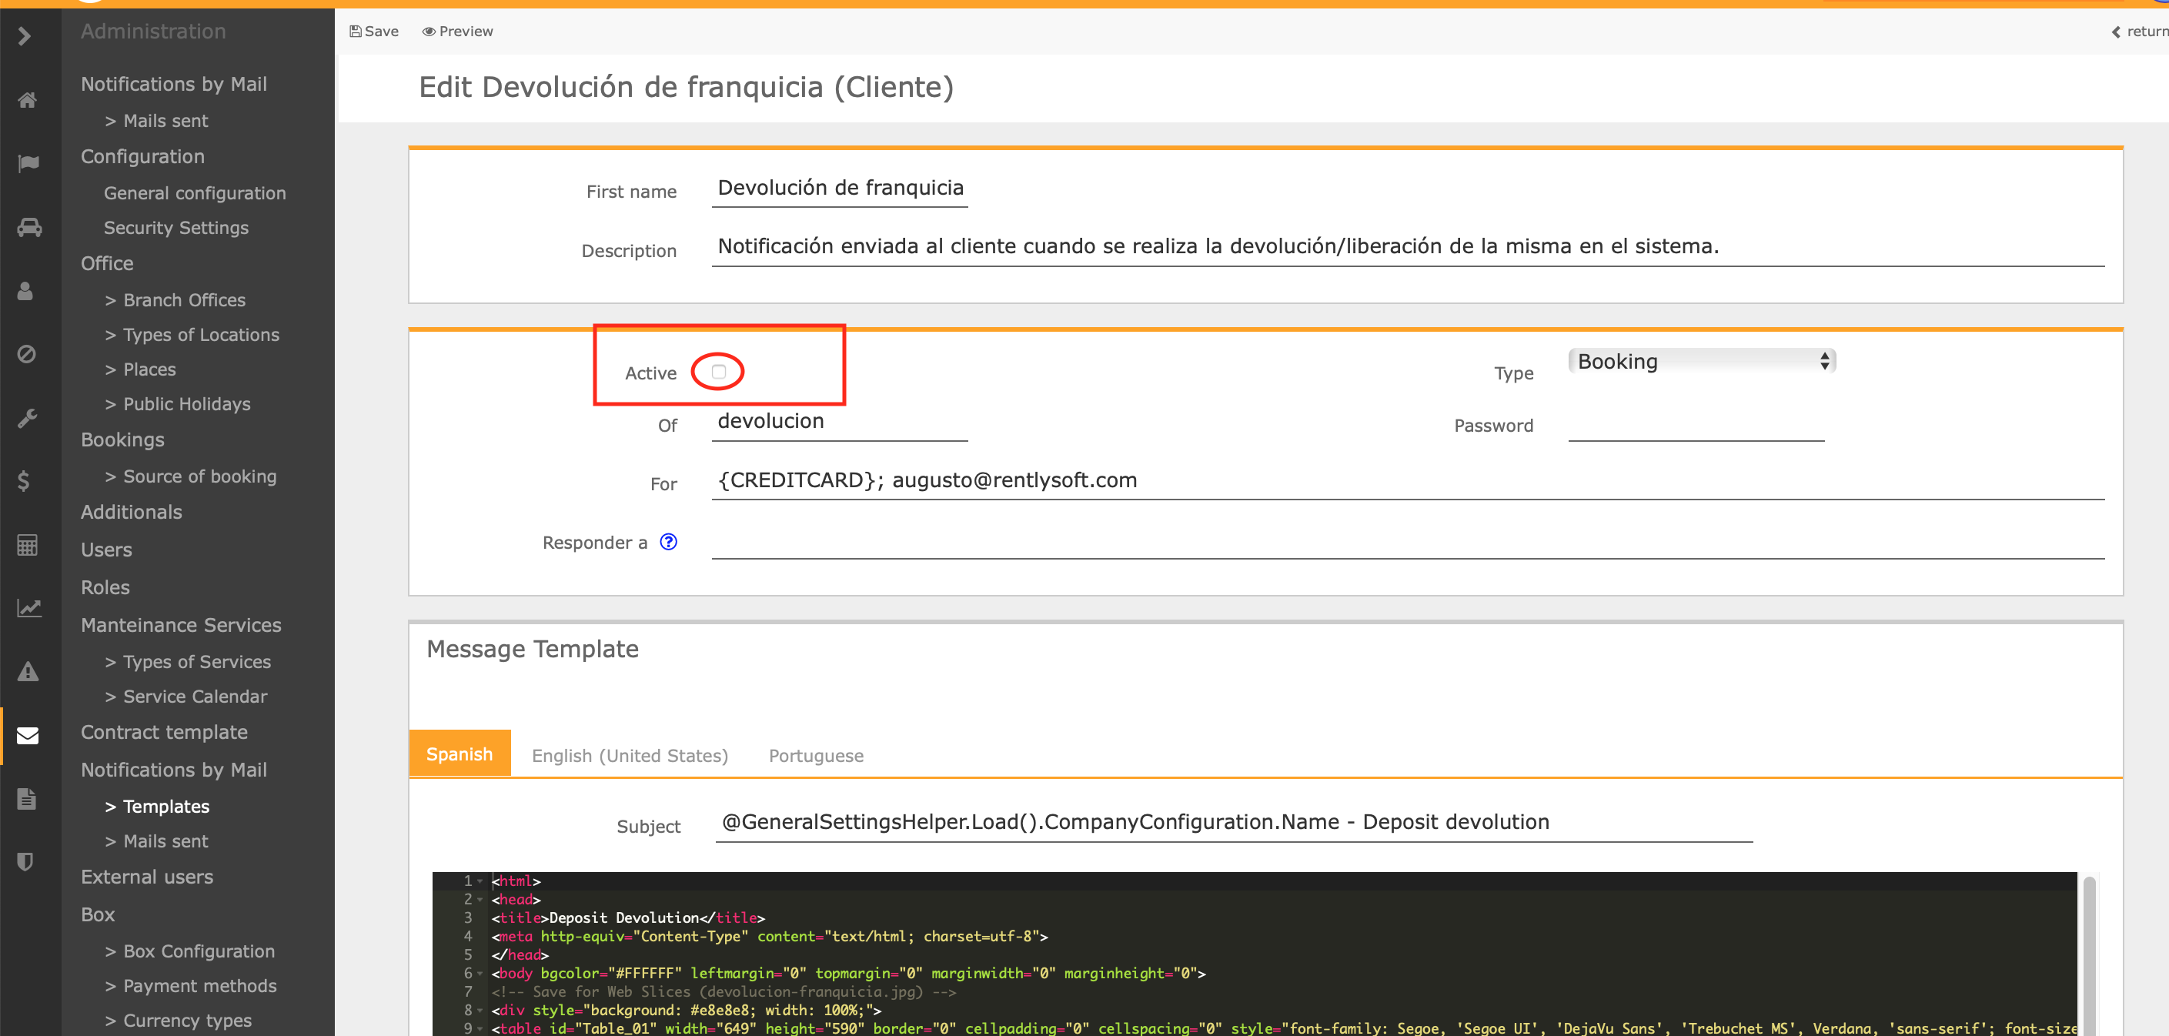Toggle the Active checkbox
2169x1036 pixels.
718,372
